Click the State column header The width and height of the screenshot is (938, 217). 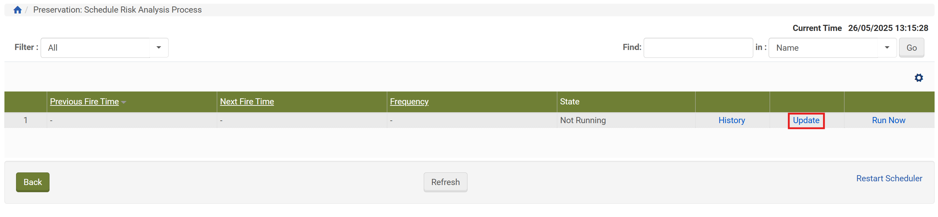pyautogui.click(x=570, y=102)
